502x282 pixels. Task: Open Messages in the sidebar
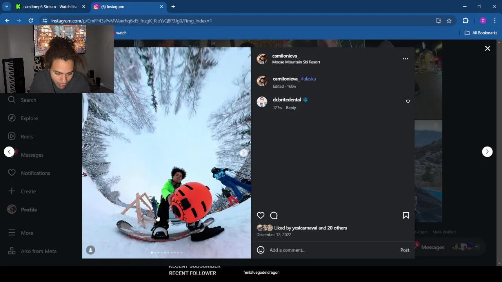(x=27, y=155)
